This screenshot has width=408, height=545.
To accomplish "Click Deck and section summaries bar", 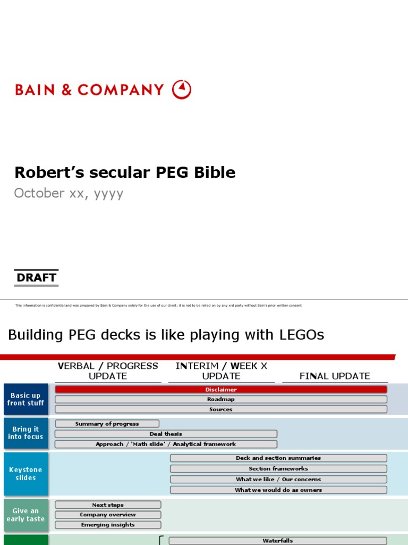I will [278, 458].
